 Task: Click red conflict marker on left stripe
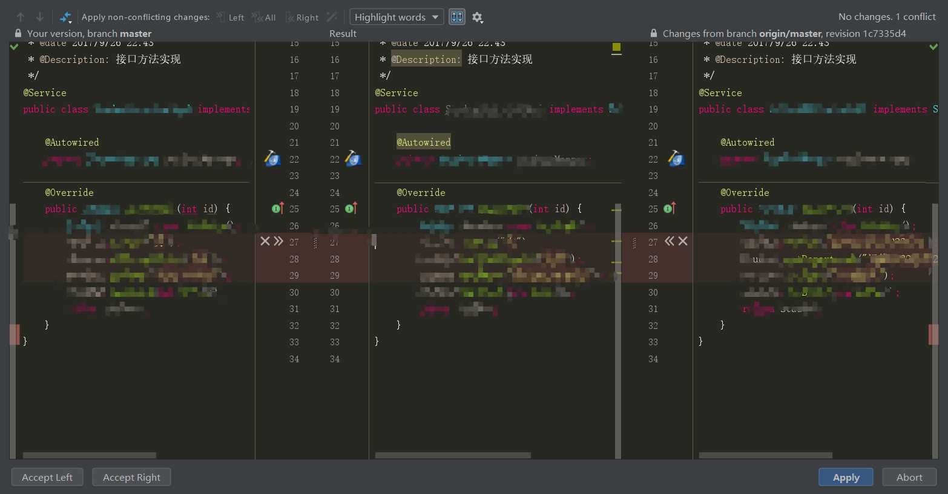pyautogui.click(x=14, y=334)
